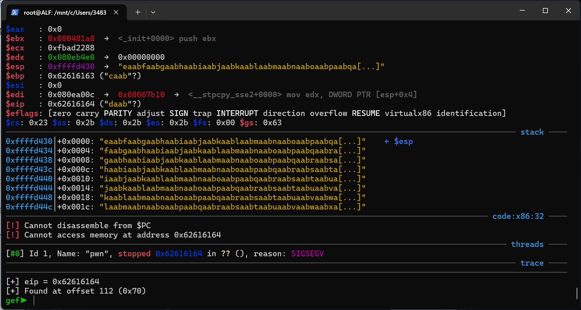Click the $ebp value 0x62616163
Image resolution: width=581 pixels, height=310 pixels.
tap(71, 76)
